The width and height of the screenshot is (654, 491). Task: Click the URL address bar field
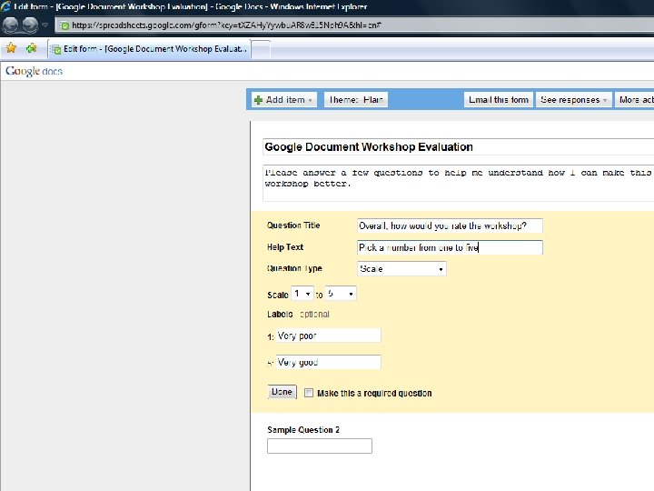point(354,25)
